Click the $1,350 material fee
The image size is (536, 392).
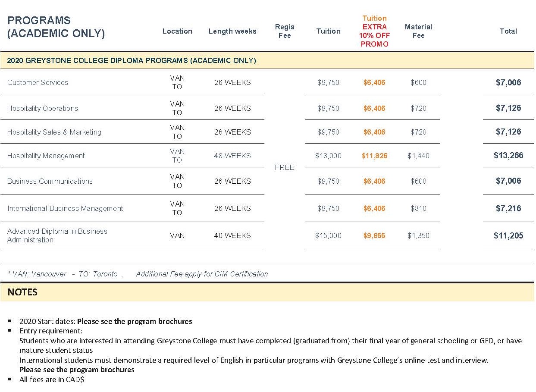point(418,235)
